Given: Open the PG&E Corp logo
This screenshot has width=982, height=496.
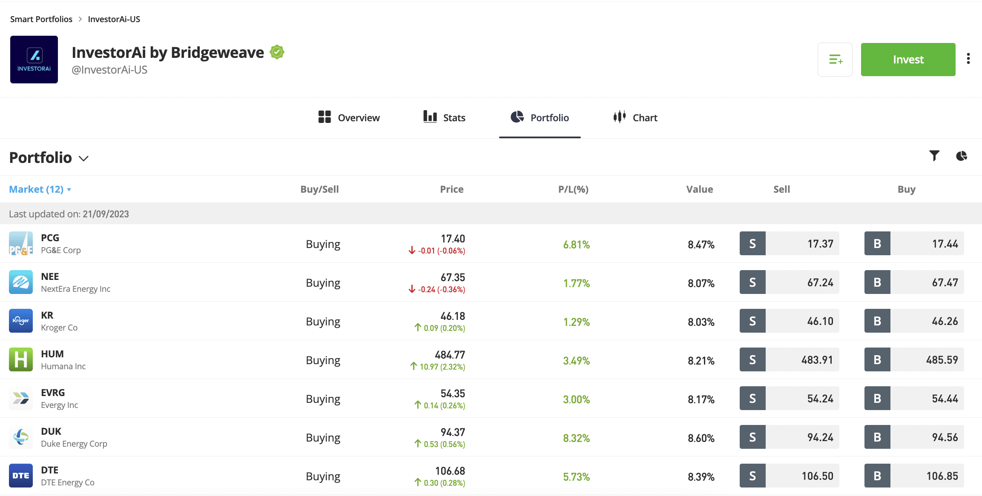Looking at the screenshot, I should (21, 243).
